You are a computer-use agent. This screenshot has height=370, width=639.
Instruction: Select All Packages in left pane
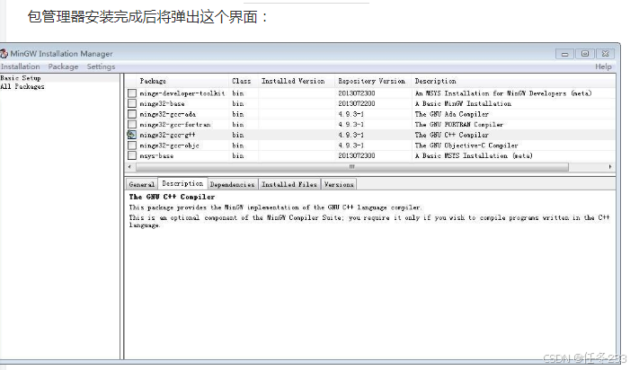pyautogui.click(x=22, y=86)
